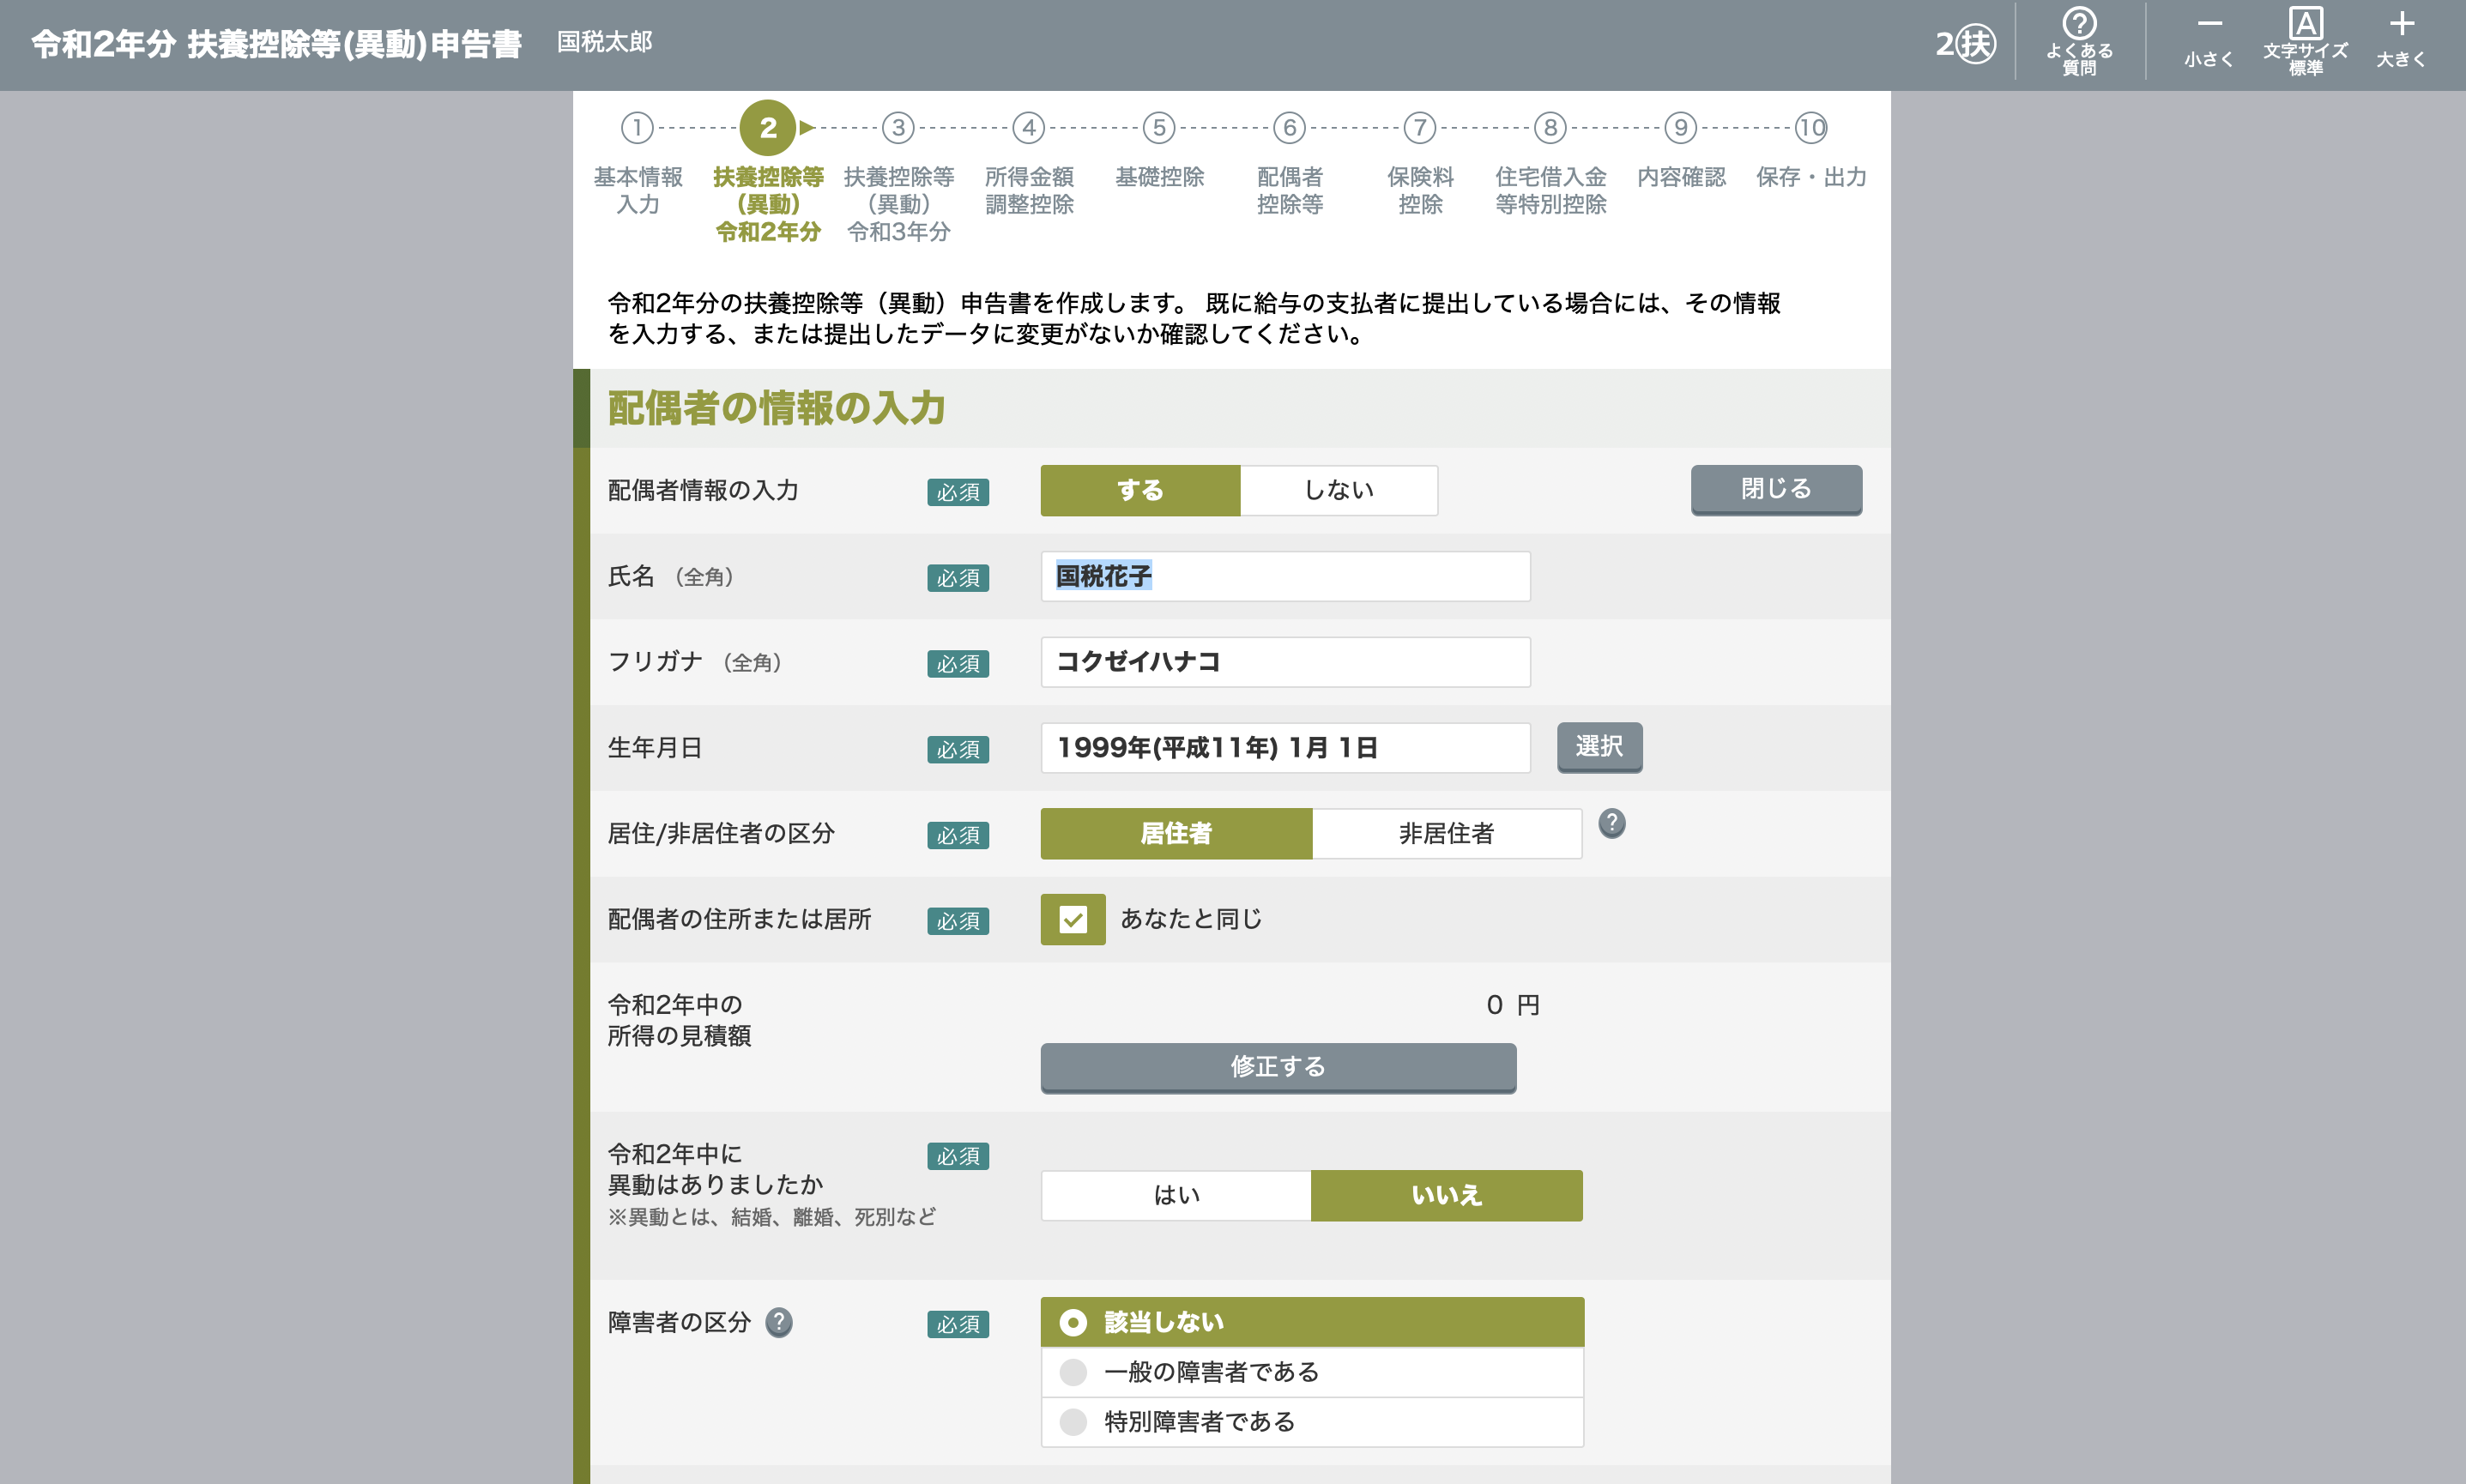The image size is (2466, 1484).
Task: Click the 2扶 form badge icon
Action: coord(1964,43)
